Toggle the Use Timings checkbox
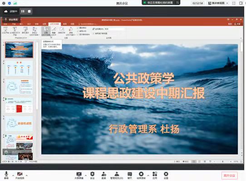The width and height of the screenshot is (246, 181). (78, 31)
